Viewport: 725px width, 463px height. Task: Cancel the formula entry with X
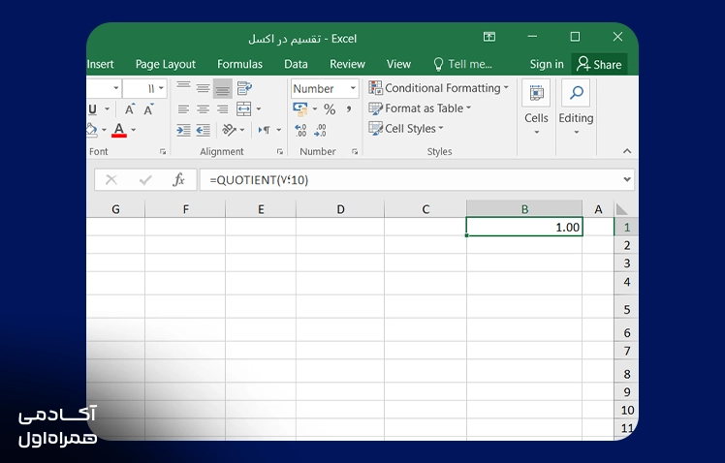coord(110,180)
